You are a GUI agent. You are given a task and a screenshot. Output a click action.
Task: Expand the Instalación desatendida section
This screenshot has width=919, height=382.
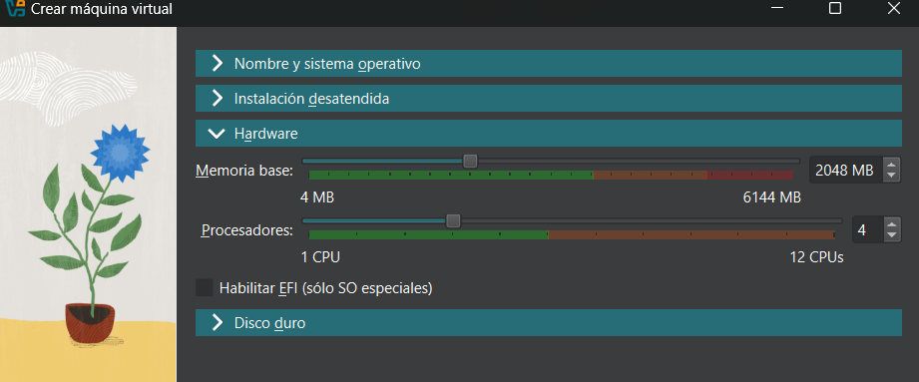[x=549, y=99]
